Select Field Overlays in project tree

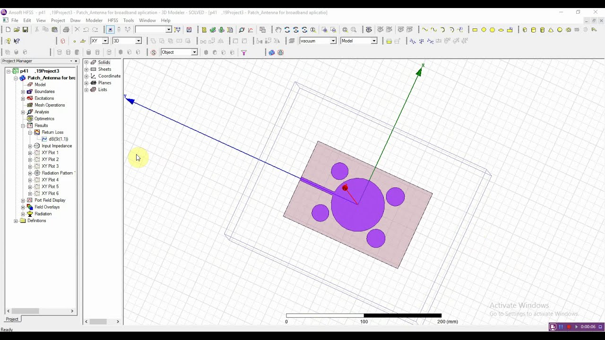point(47,207)
